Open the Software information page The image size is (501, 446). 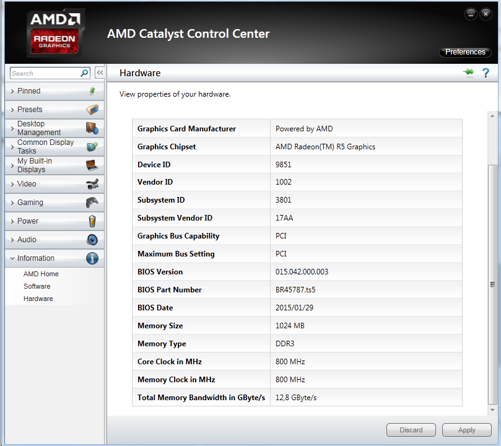point(37,286)
